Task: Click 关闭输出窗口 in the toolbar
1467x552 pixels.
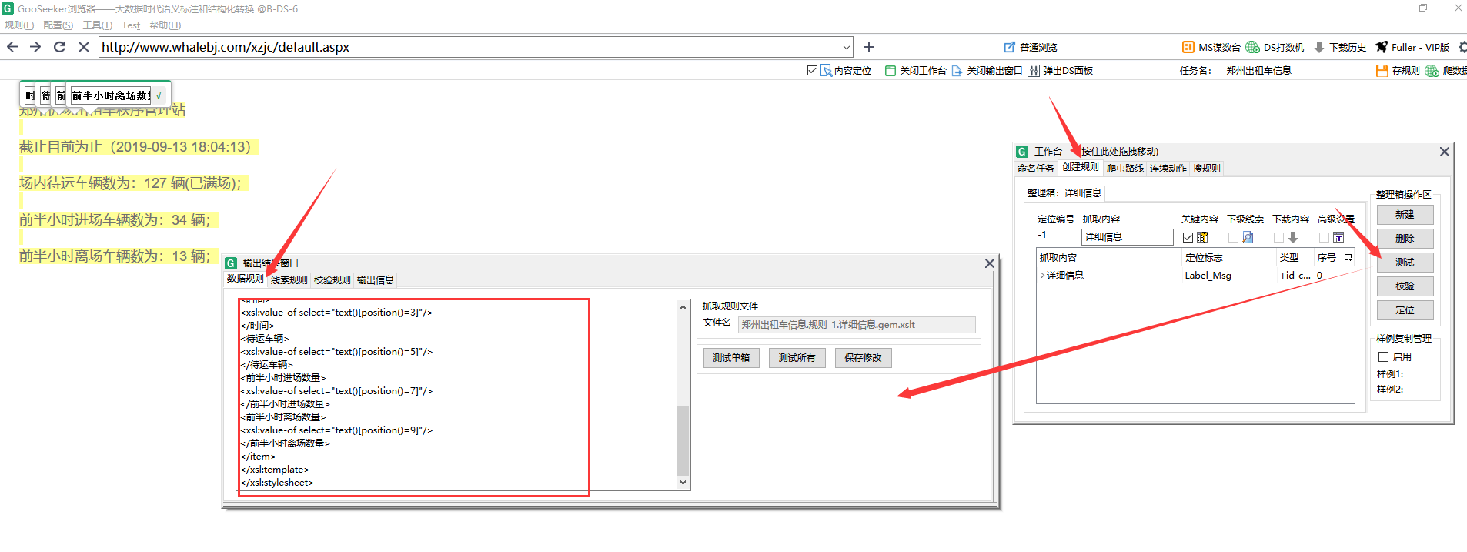Action: click(x=987, y=71)
